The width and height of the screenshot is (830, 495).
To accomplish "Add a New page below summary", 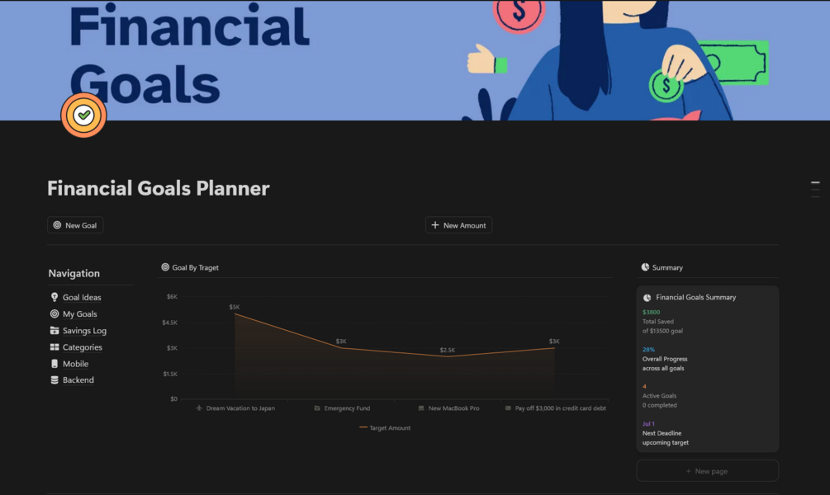I will (707, 471).
